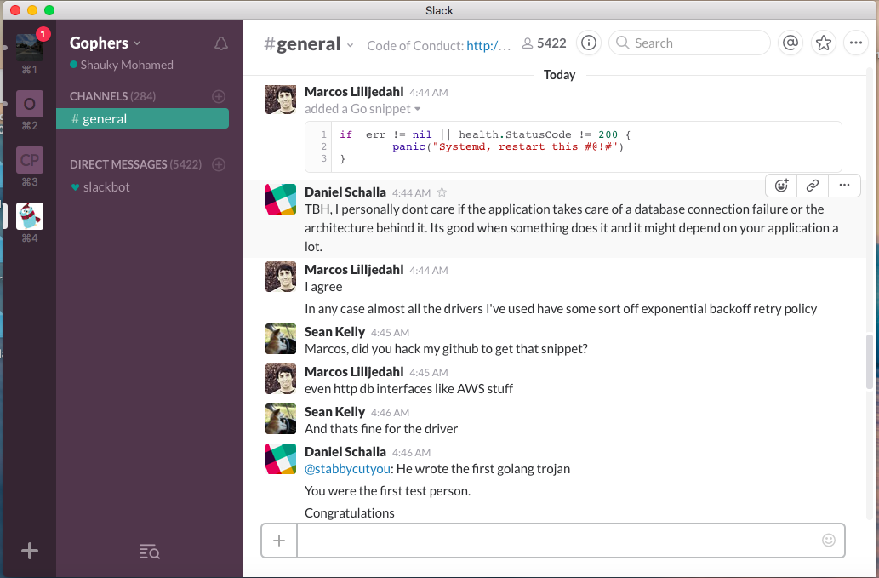
Task: Open the Code of Conduct http link
Action: pos(488,45)
